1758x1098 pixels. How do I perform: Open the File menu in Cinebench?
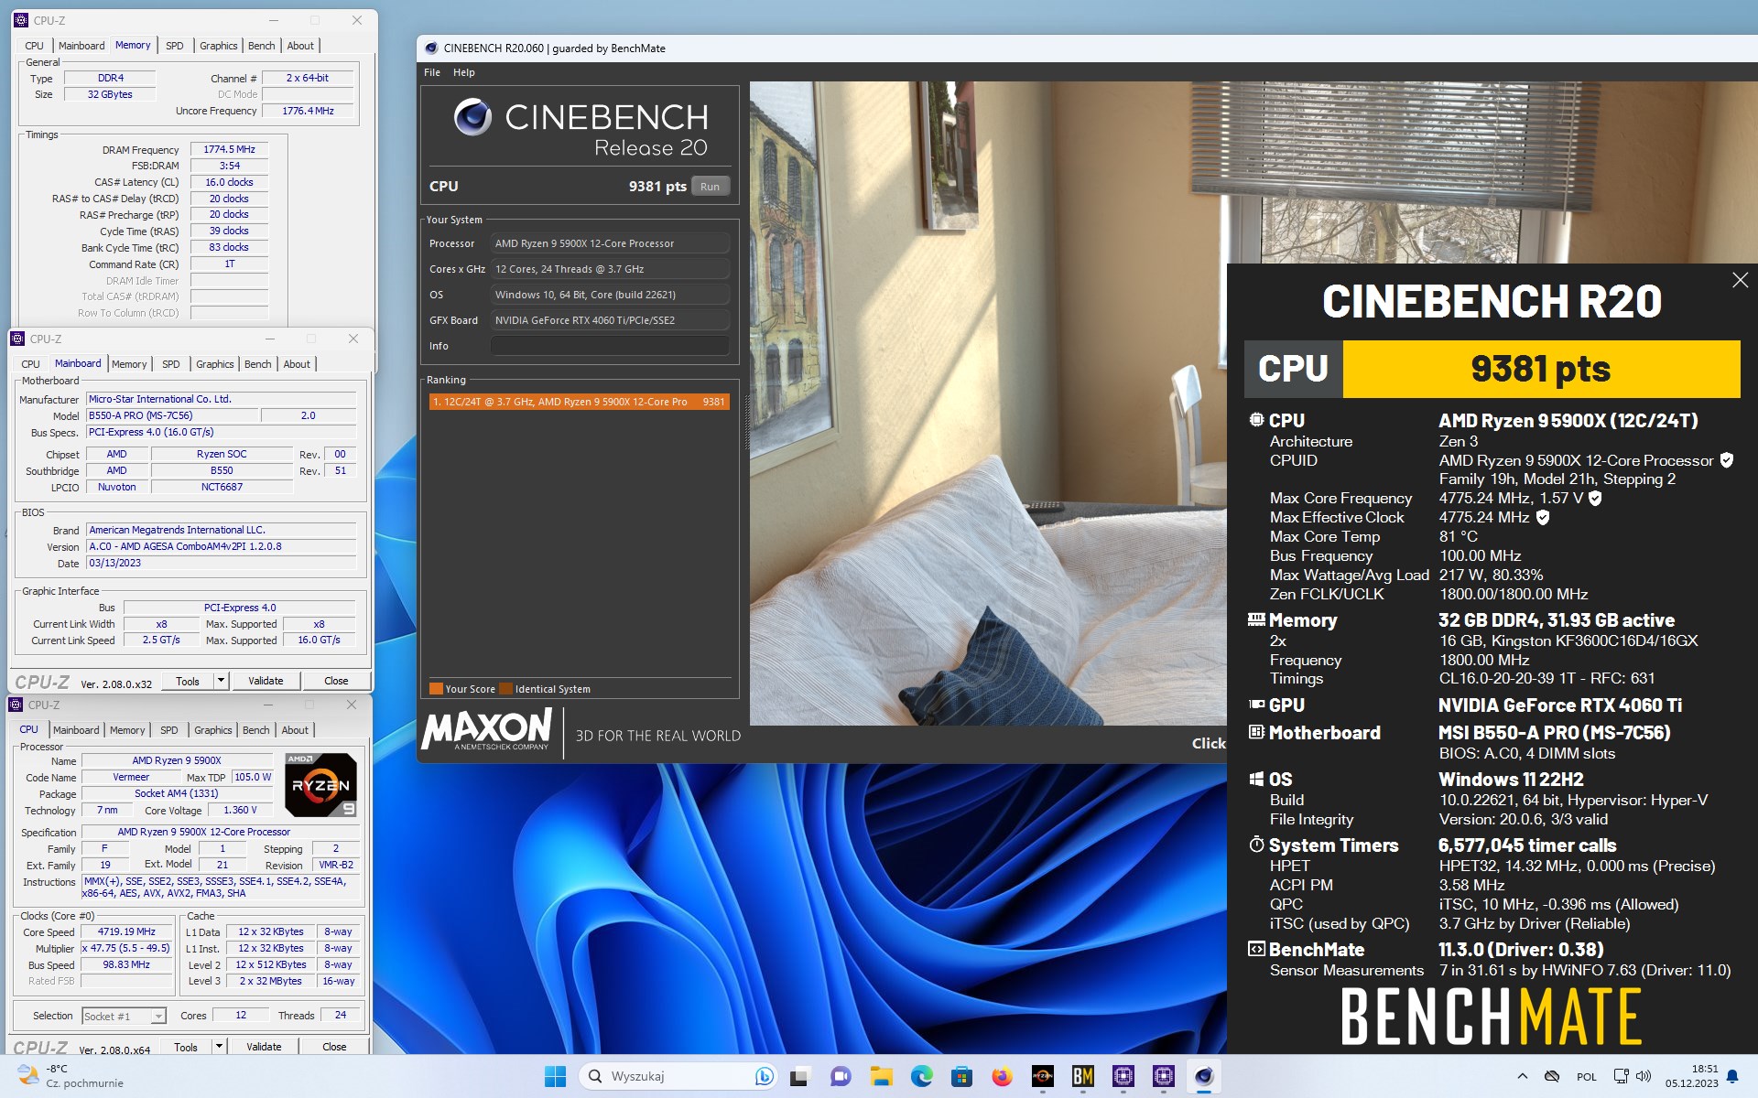click(432, 72)
